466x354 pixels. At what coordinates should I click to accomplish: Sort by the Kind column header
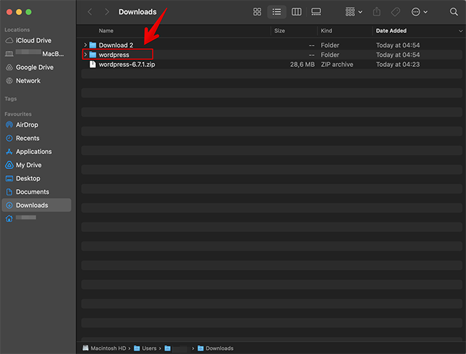pos(327,30)
